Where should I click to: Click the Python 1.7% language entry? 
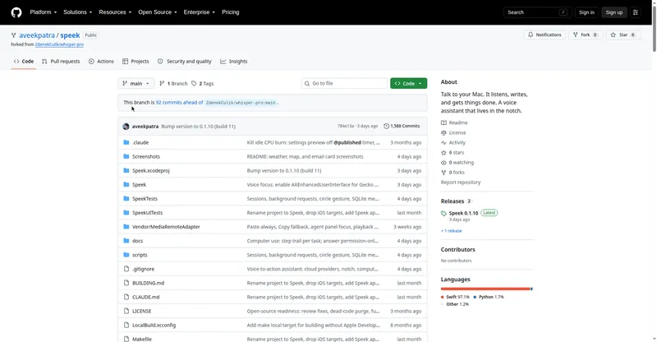[x=489, y=297]
